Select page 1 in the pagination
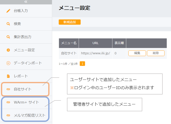Image resolution: width=171 pixels, height=124 pixels. coord(82,64)
